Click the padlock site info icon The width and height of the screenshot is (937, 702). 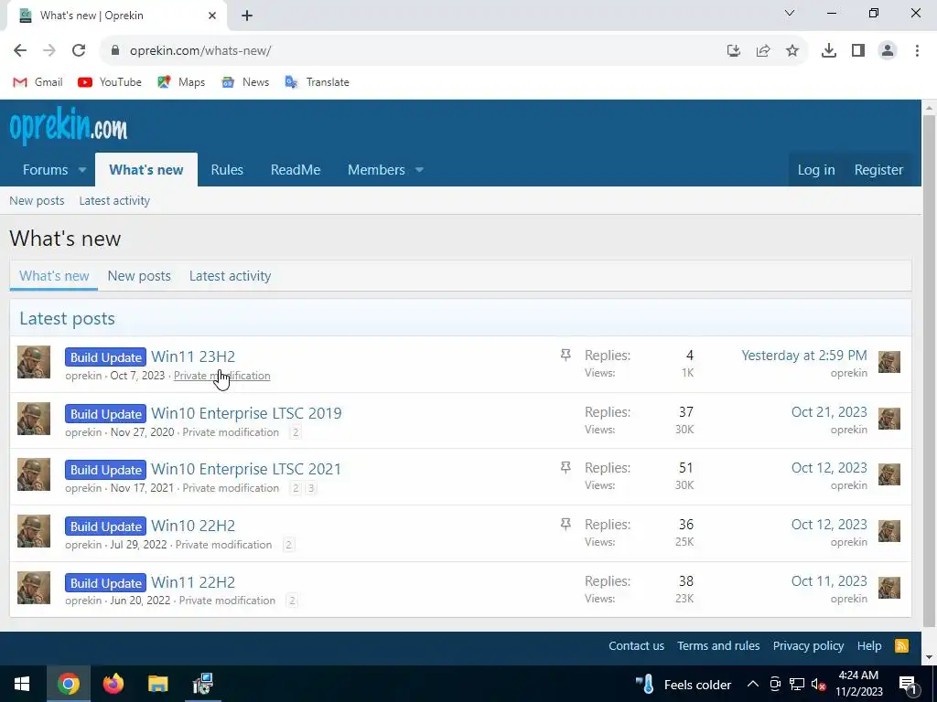pos(114,51)
